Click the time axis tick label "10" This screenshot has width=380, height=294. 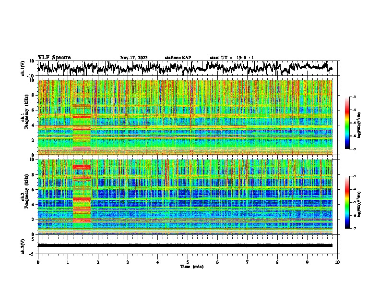coord(337,262)
